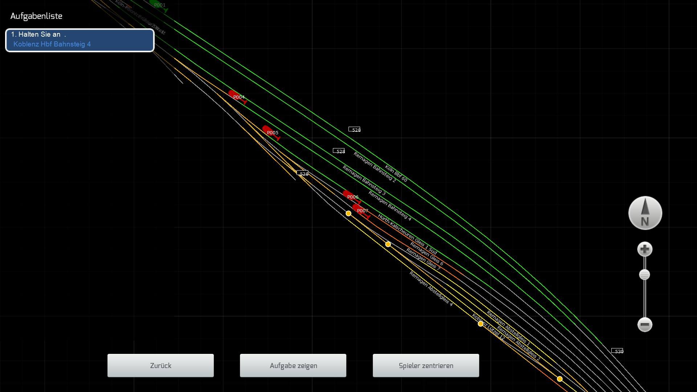
Task: Click the Aufgabenliste heading
Action: pyautogui.click(x=36, y=16)
